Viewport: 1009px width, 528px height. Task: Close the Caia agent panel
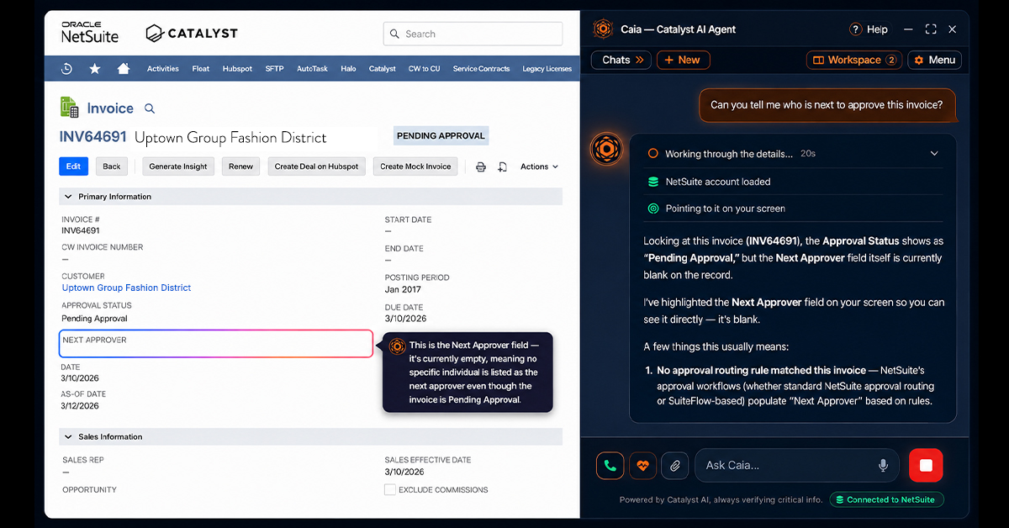[x=952, y=29]
